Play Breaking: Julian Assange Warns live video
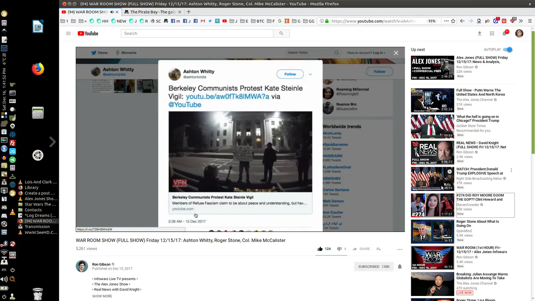535x301 pixels. pos(432,284)
